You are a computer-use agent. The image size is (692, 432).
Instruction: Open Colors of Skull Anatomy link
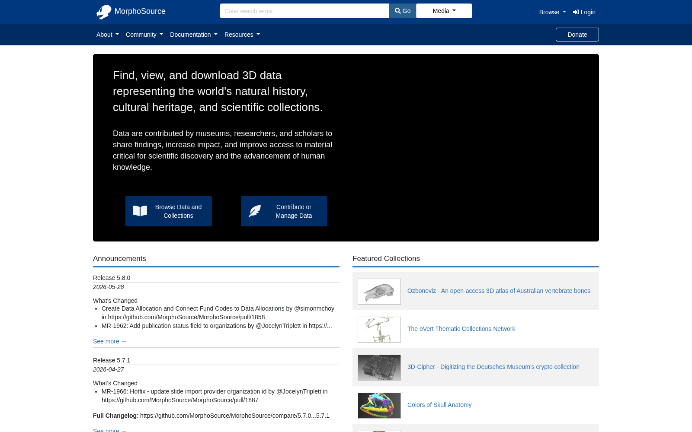point(439,405)
